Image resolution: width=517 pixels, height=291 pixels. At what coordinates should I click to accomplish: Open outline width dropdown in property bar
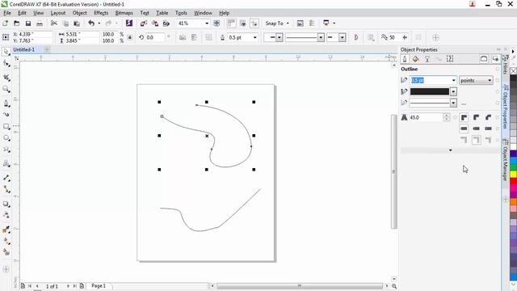click(255, 38)
